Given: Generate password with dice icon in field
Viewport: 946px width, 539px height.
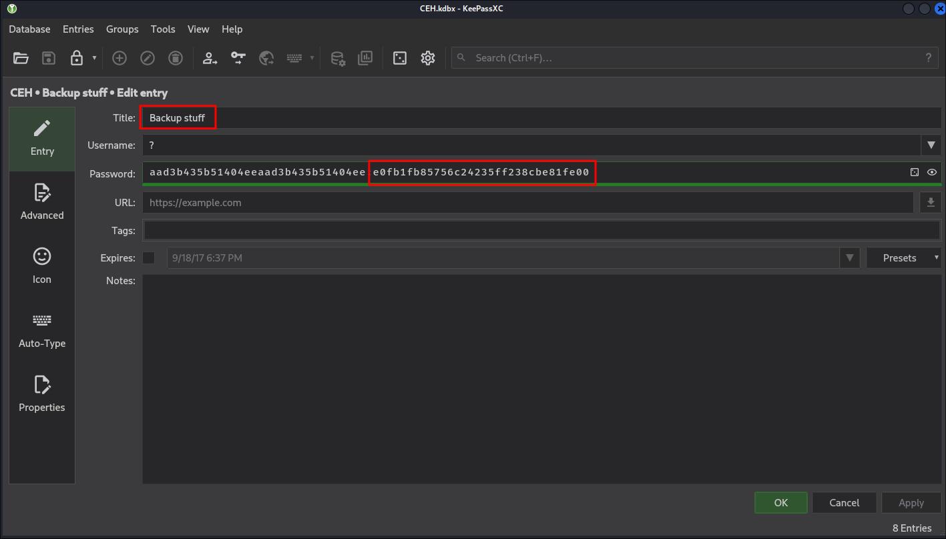Looking at the screenshot, I should pyautogui.click(x=915, y=172).
